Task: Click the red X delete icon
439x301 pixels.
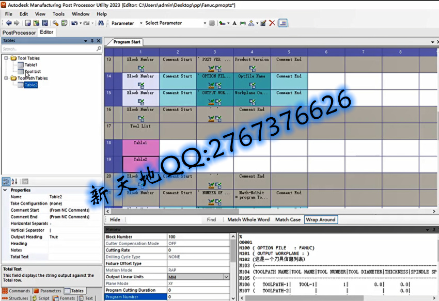Action: pyautogui.click(x=272, y=23)
